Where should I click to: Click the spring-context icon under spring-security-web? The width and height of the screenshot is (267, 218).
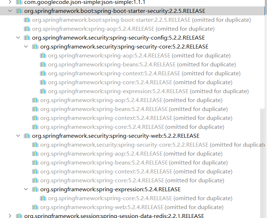(35, 171)
